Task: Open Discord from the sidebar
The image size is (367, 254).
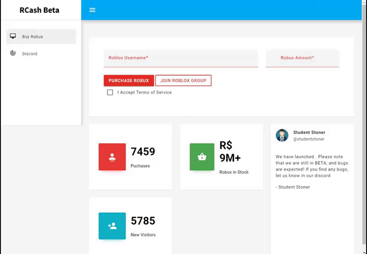Action: (41, 54)
